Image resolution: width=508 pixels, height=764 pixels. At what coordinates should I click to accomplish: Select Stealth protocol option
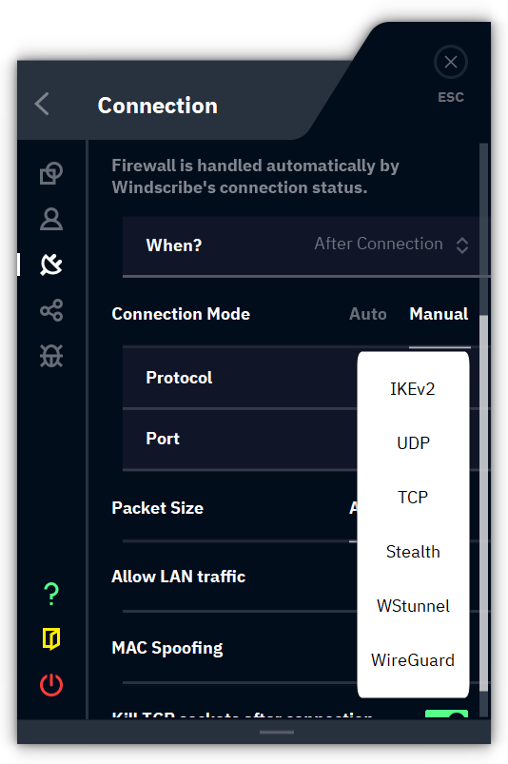[413, 552]
